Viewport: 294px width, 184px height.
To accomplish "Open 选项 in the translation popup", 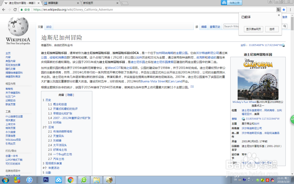I will pyautogui.click(x=272, y=29).
